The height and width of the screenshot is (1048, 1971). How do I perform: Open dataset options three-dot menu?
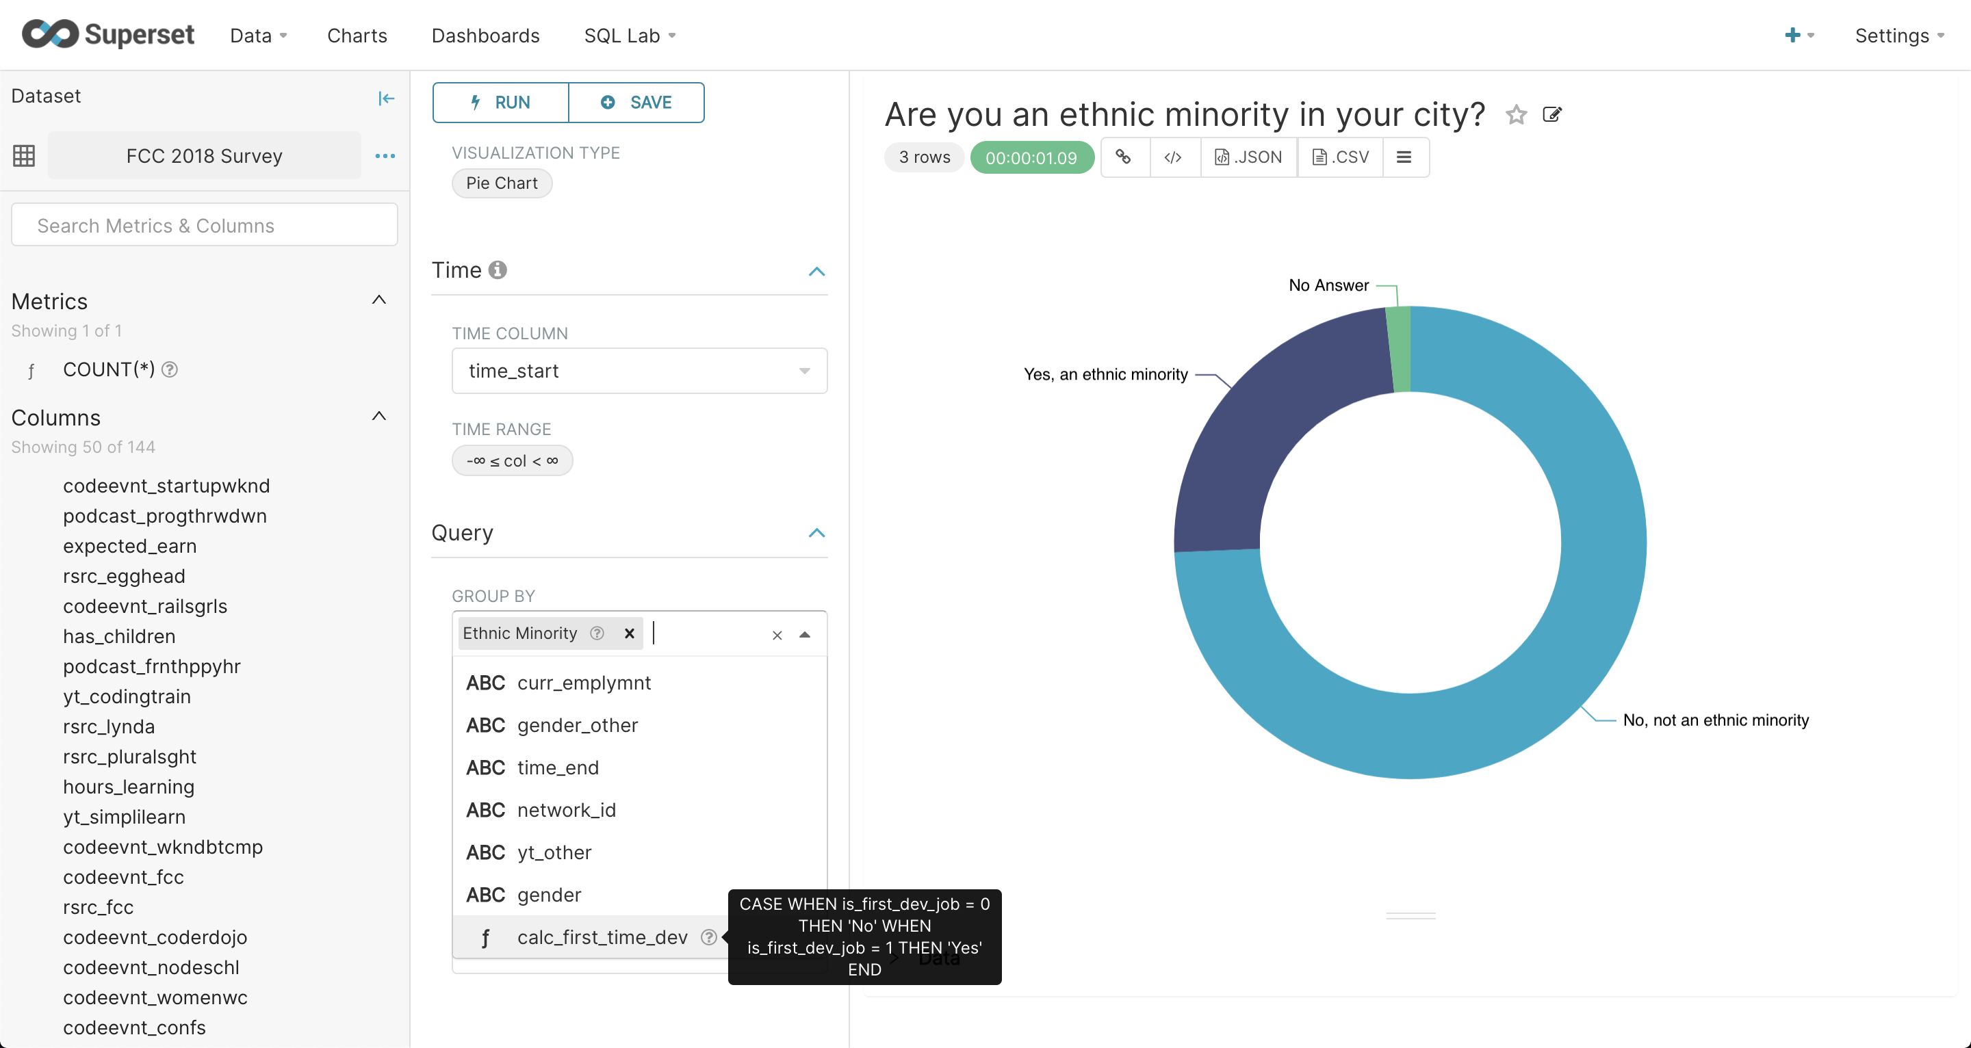pos(385,156)
